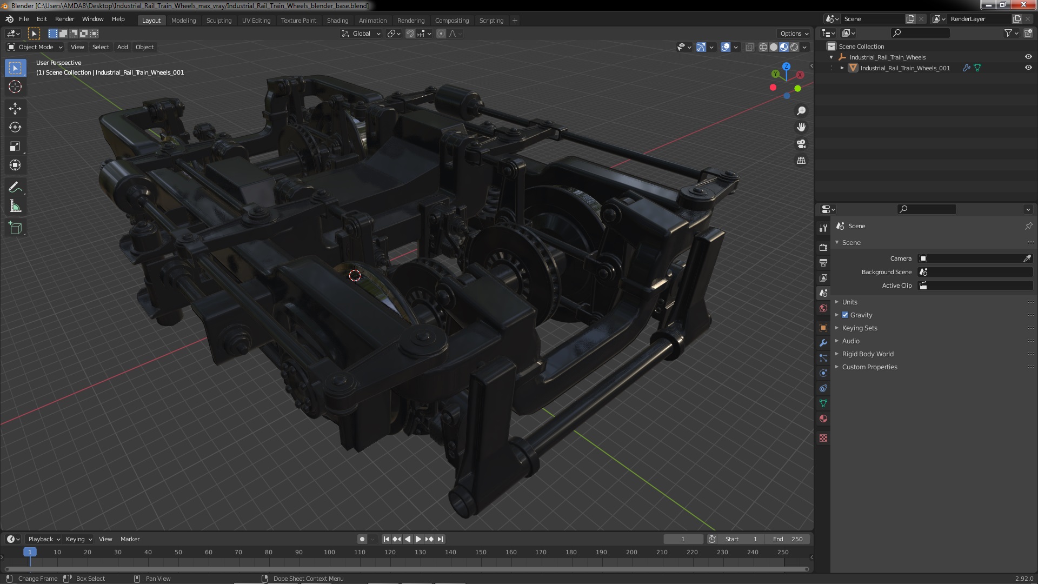The height and width of the screenshot is (584, 1038).
Task: Select the Add Cube tool
Action: point(15,228)
